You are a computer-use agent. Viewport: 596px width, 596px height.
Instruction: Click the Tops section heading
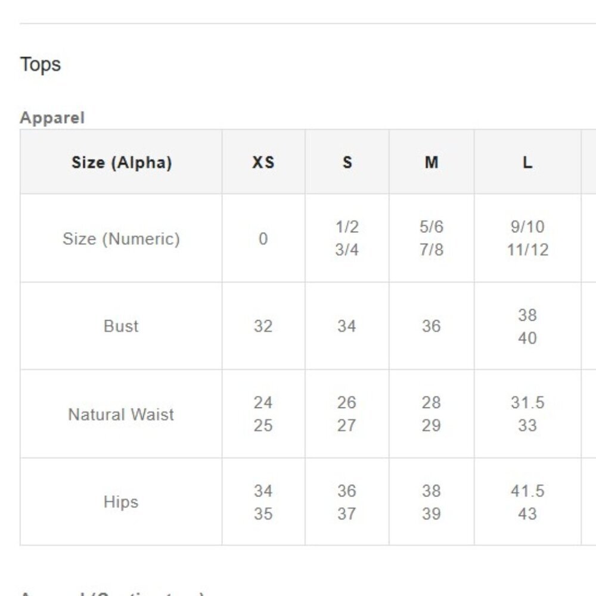(x=41, y=64)
